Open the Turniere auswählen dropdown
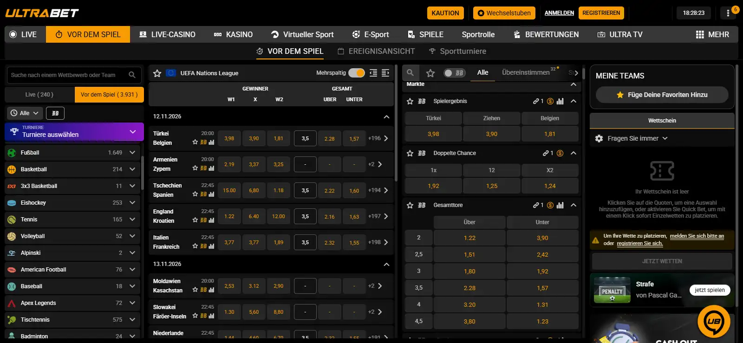The width and height of the screenshot is (743, 343). click(x=74, y=131)
